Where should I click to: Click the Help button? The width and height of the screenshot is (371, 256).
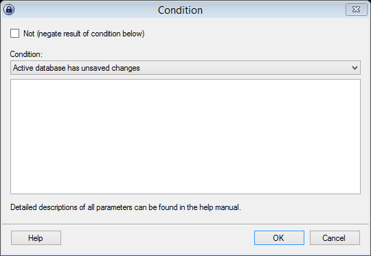[36, 237]
